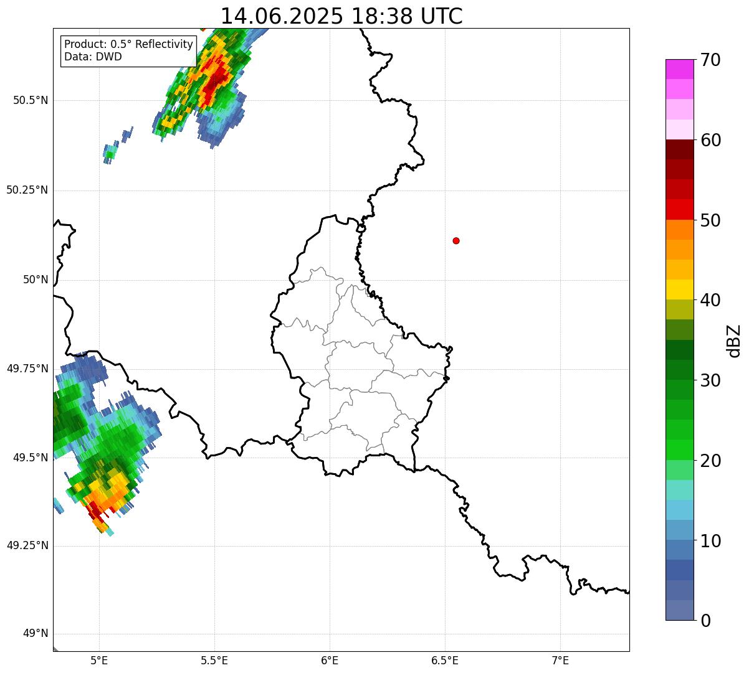Click the plot title date 14.06.2025 18:38 UTC
Screen dimensions: 749x673
[x=341, y=16]
